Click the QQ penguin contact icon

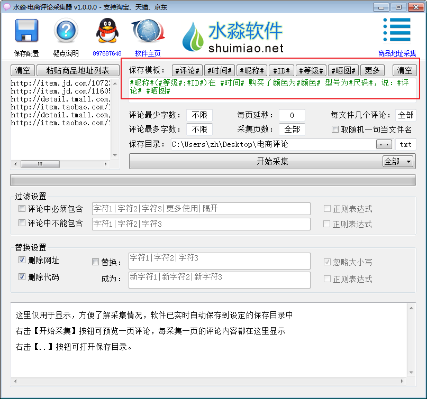point(107,31)
